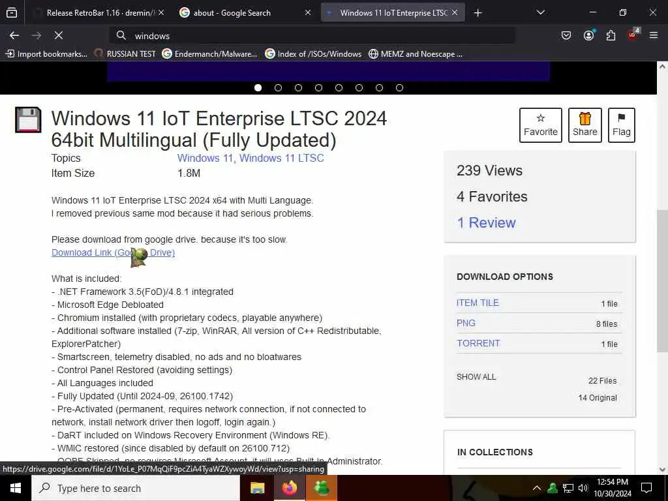Viewport: 668px width, 501px height.
Task: Click green user tray icon
Action: (x=553, y=488)
